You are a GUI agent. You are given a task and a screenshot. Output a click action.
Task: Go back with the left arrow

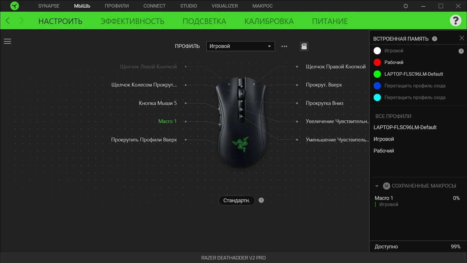click(x=8, y=20)
